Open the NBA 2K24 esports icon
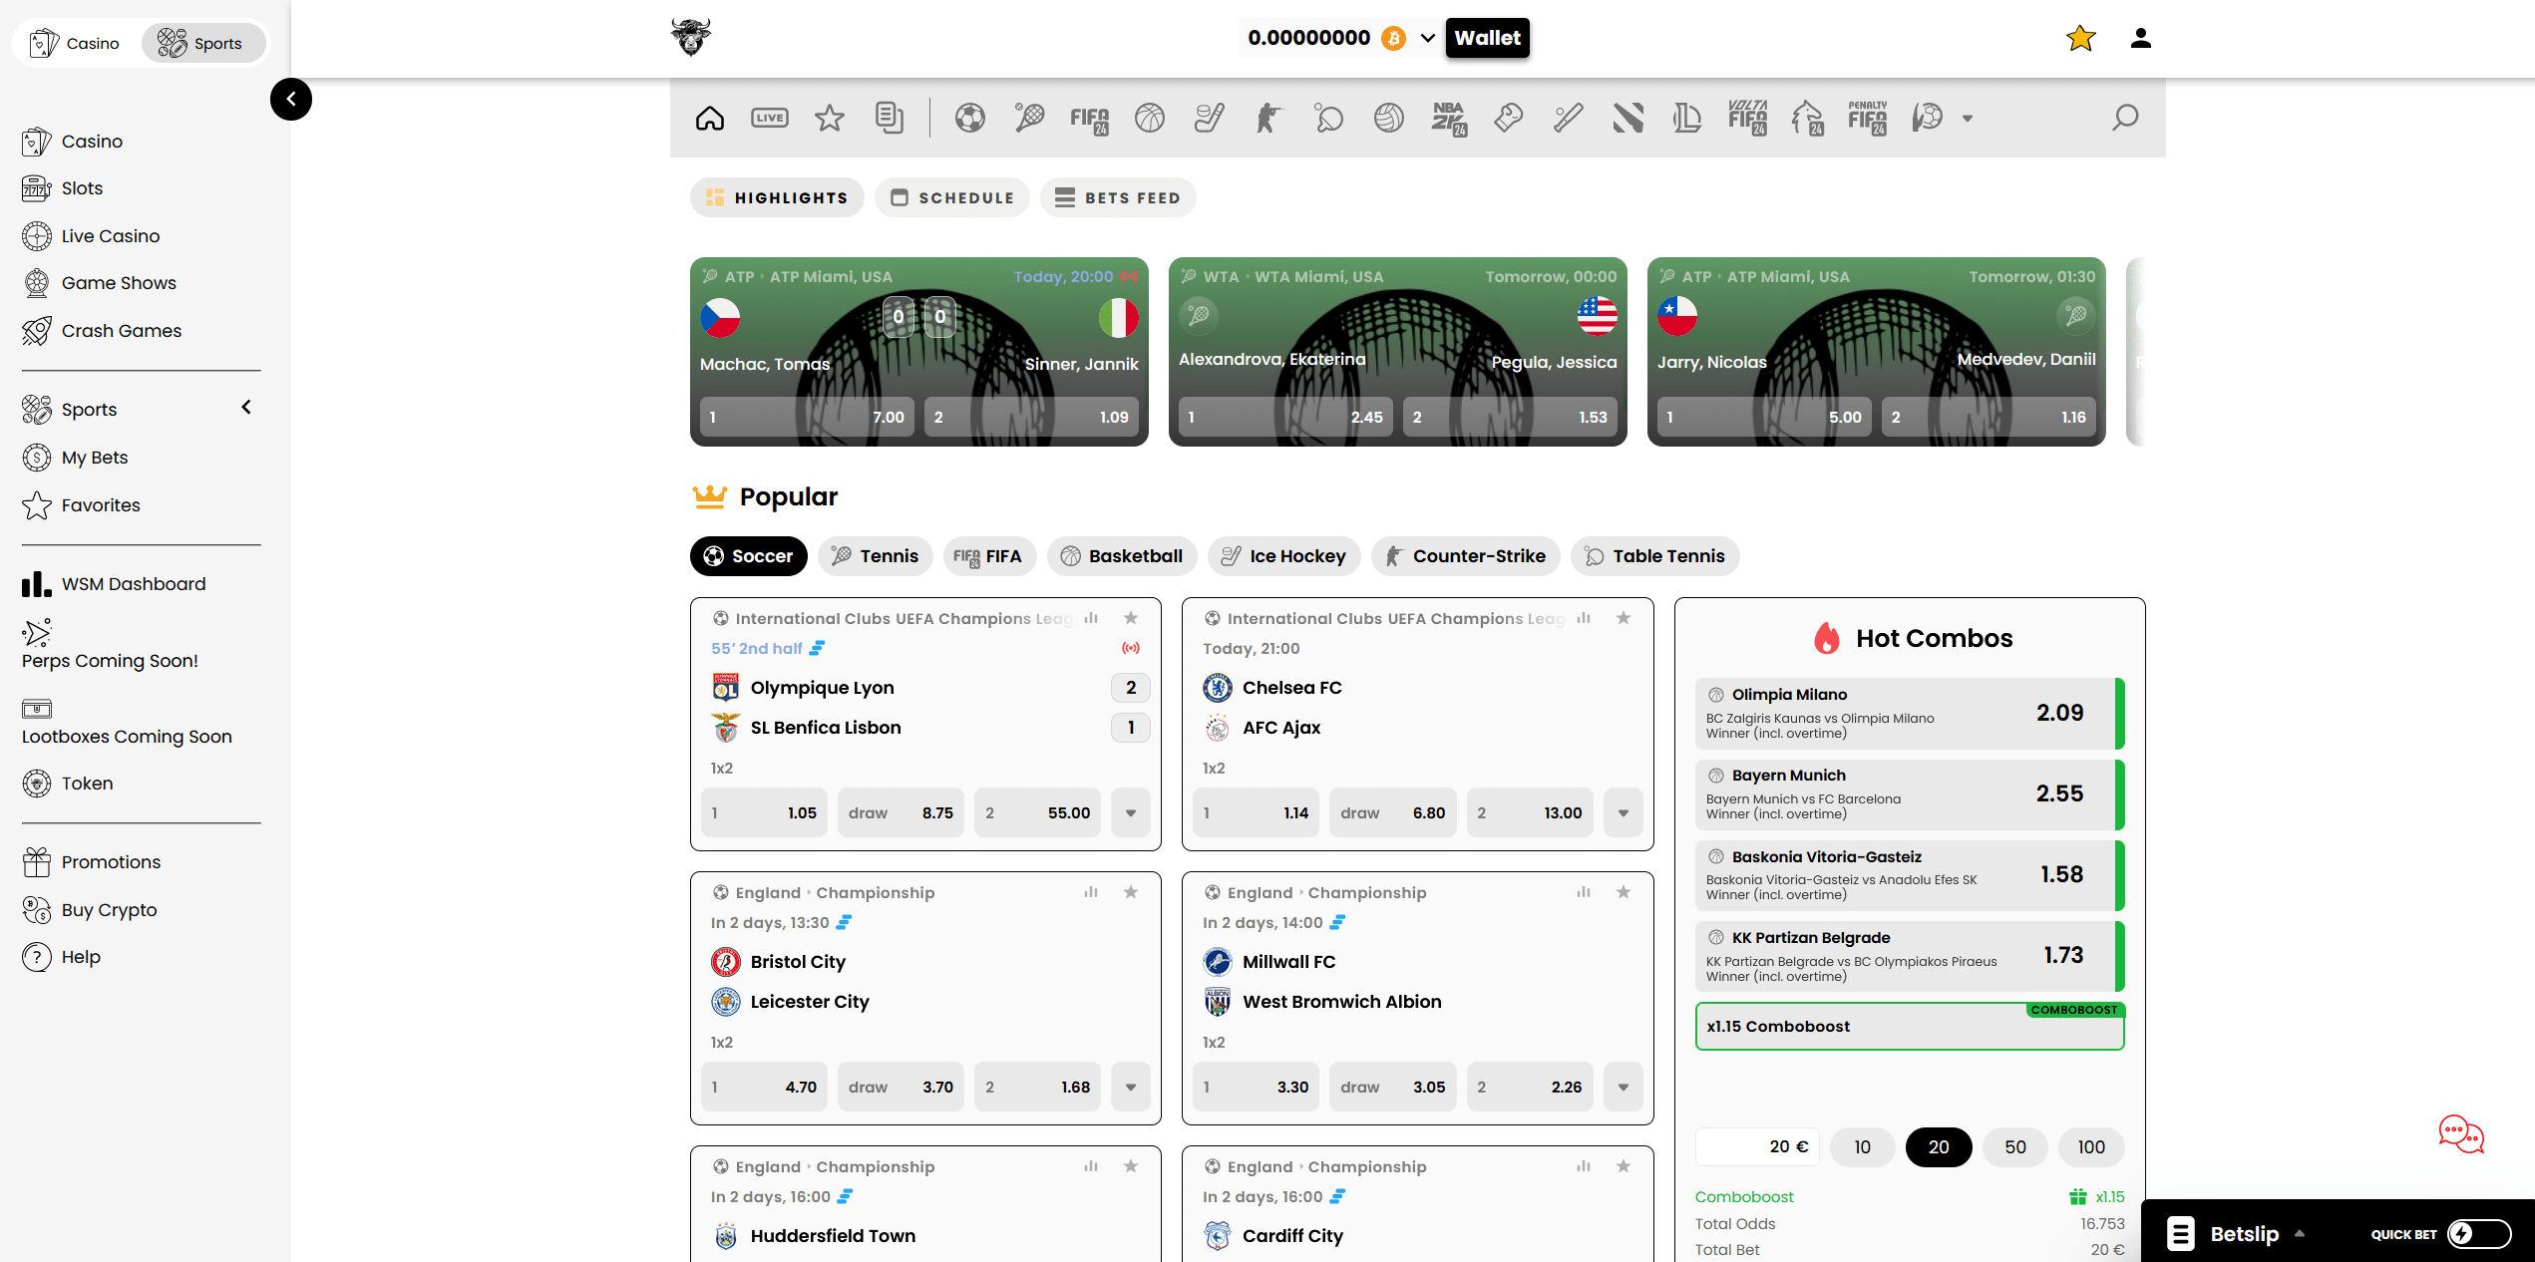The image size is (2535, 1262). coord(1448,119)
